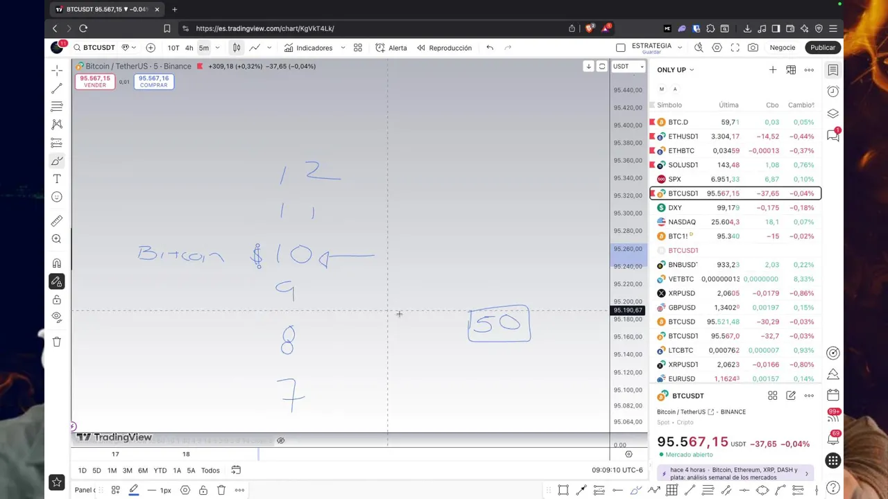Image resolution: width=888 pixels, height=499 pixels.
Task: Toggle magnet mode in left toolbar
Action: coord(57,263)
